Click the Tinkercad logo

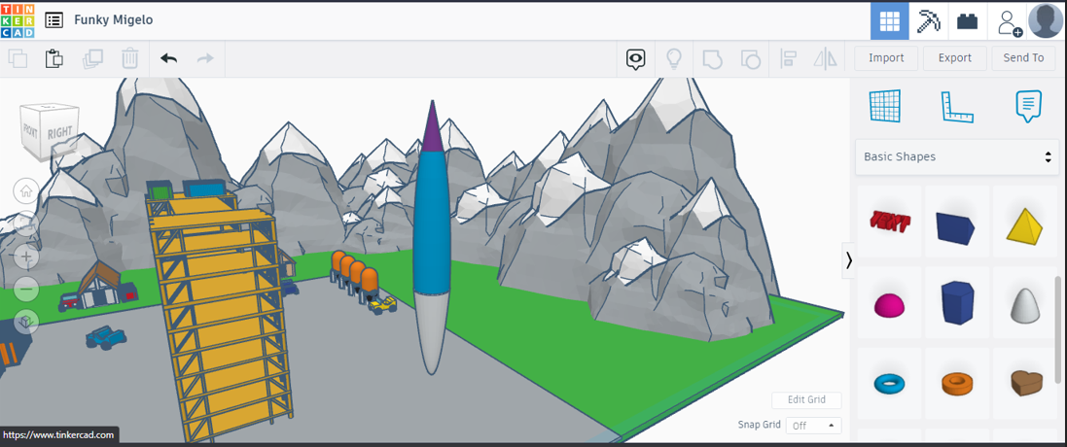click(18, 20)
